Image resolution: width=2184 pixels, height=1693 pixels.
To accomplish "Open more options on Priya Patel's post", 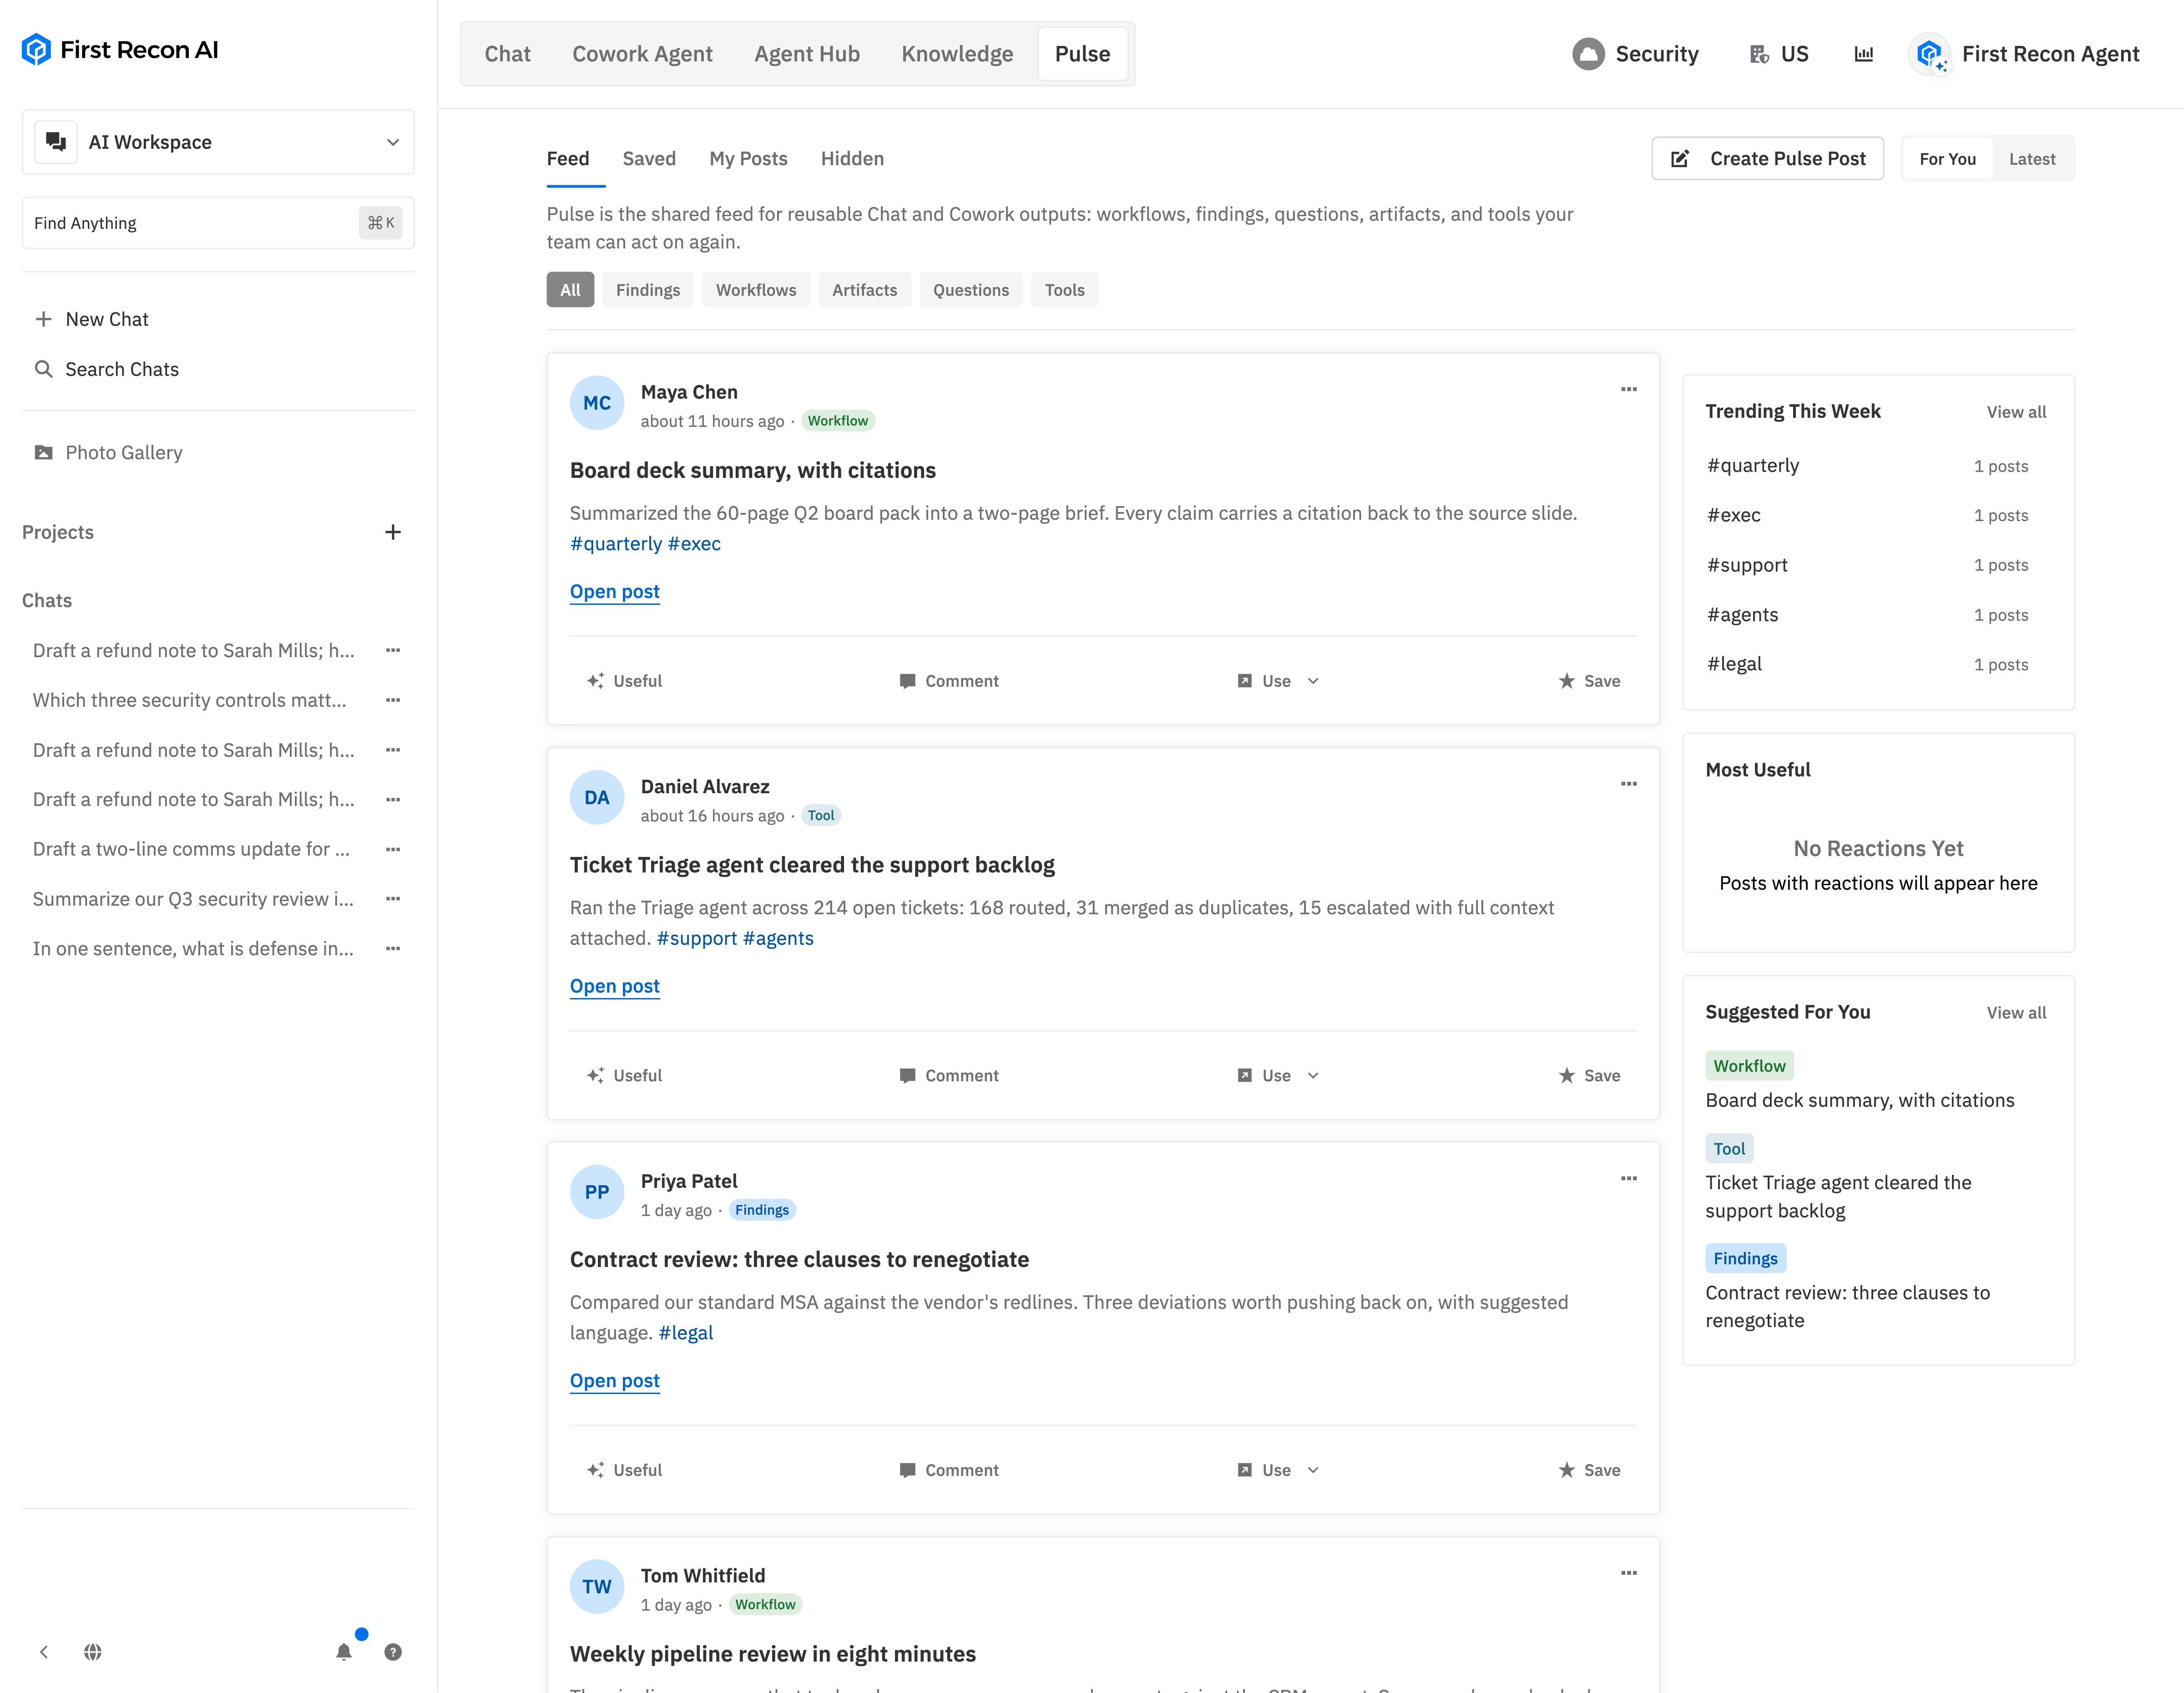I will point(1629,1178).
